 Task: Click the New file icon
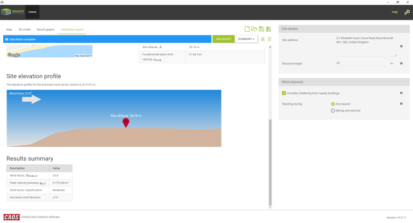(x=247, y=29)
